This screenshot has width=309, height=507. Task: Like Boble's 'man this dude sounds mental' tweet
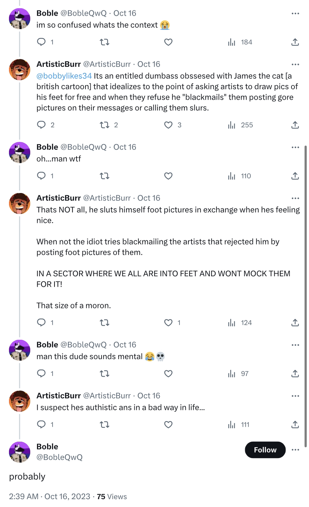(x=168, y=374)
